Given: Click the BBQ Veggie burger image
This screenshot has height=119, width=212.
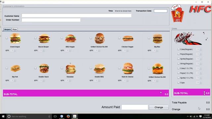Looking at the screenshot, I should (x=71, y=38).
